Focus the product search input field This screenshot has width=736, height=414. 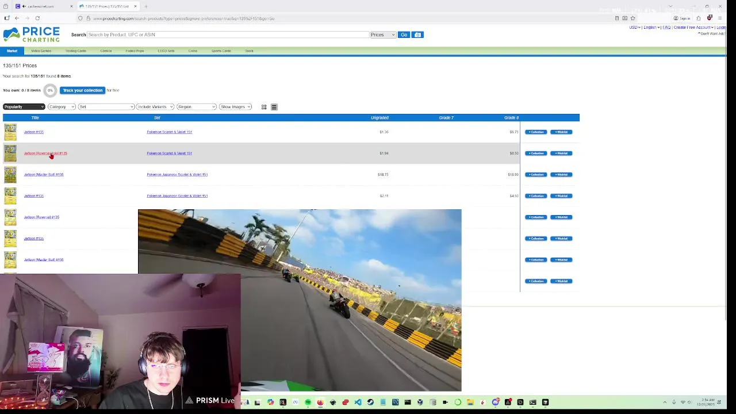(228, 34)
